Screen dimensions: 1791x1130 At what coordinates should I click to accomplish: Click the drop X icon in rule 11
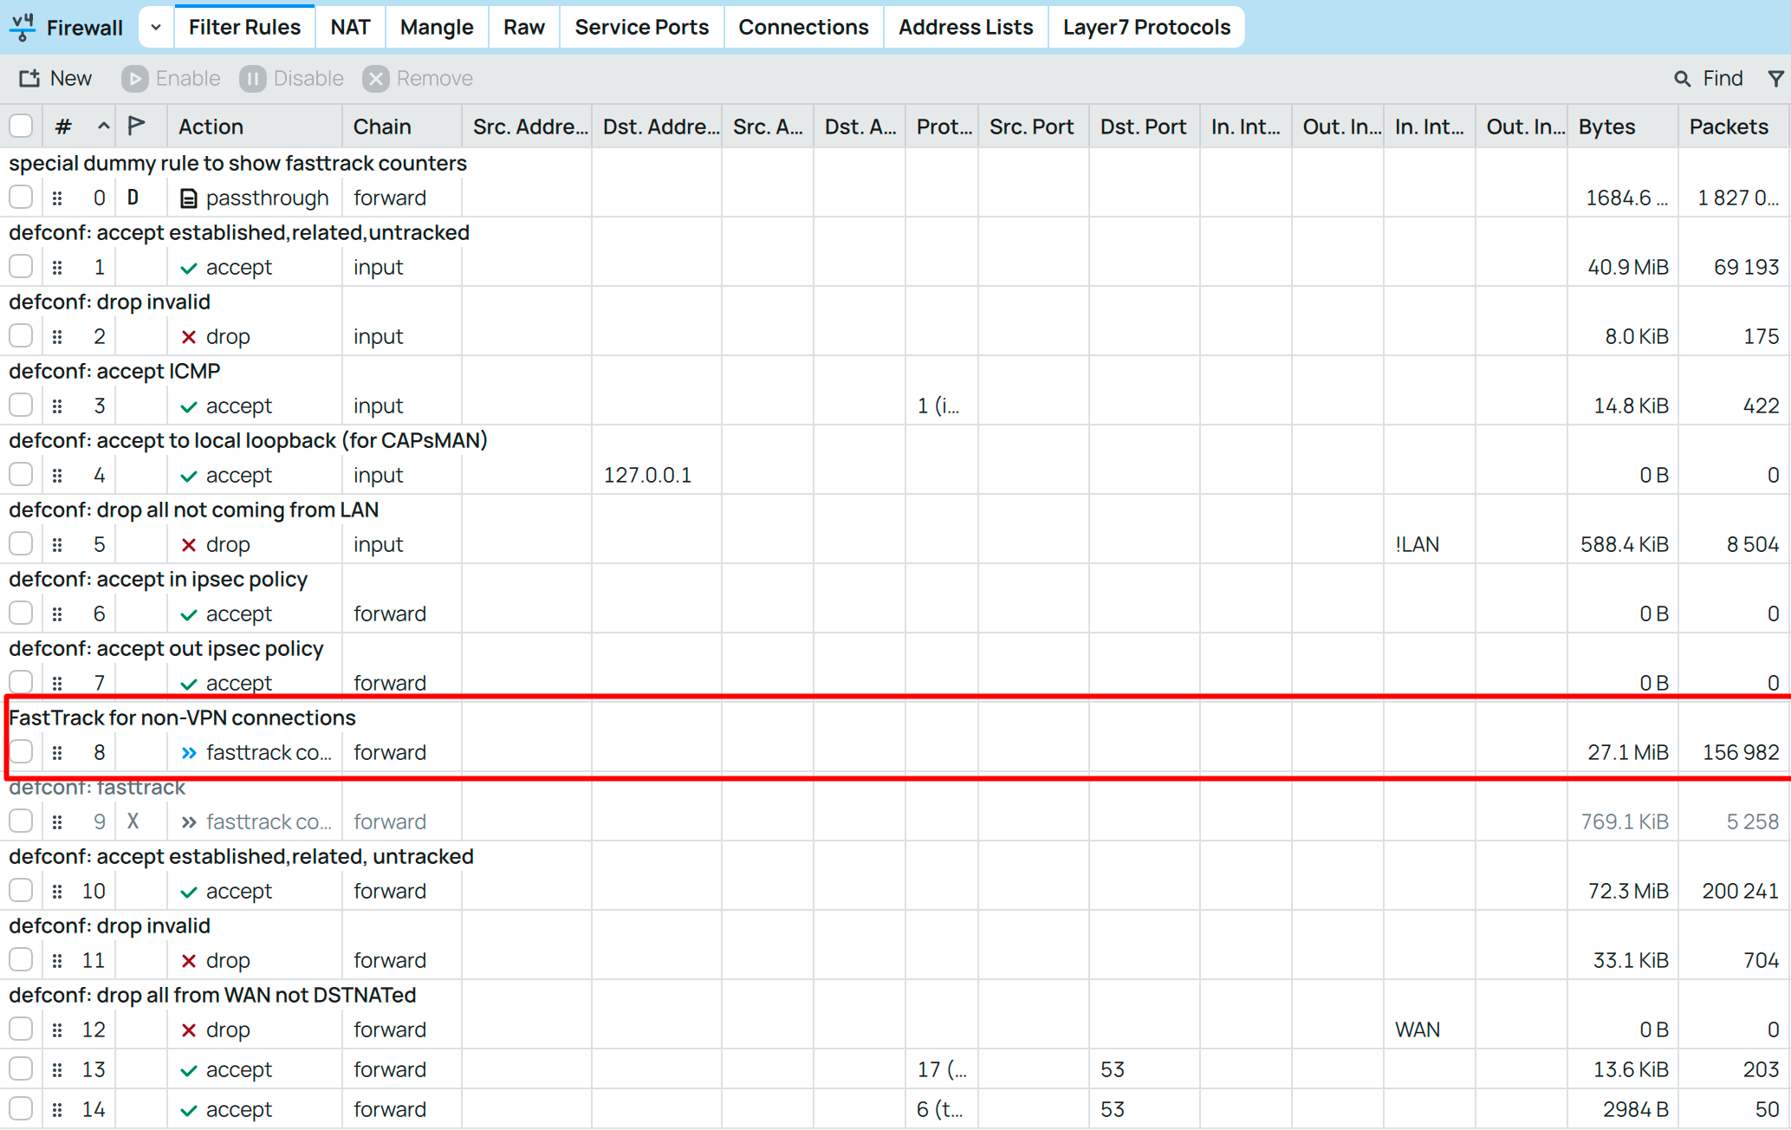[x=188, y=961]
